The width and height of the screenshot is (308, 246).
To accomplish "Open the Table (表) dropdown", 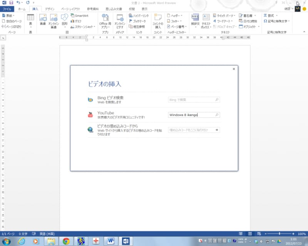I will [30, 21].
